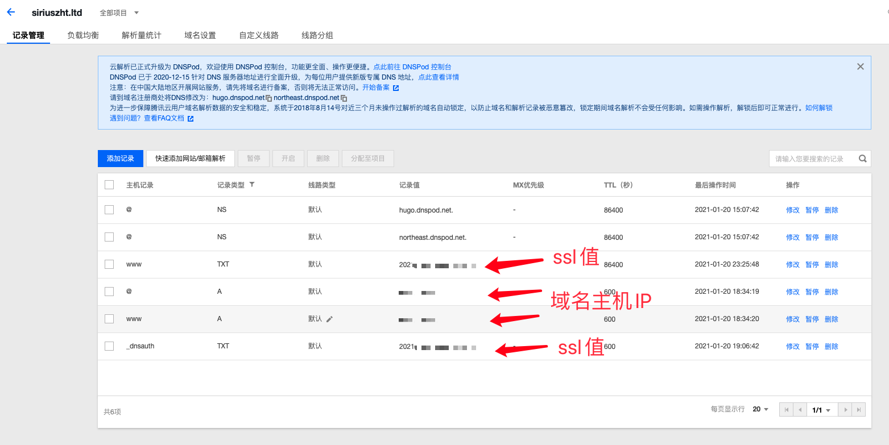The image size is (889, 445).
Task: Copy northeast.dnspod.net with the copy icon
Action: click(344, 98)
